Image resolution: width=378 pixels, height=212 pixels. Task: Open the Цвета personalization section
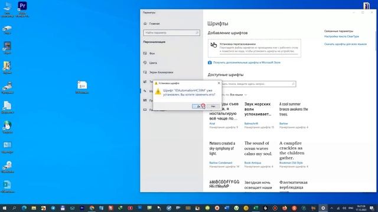[153, 63]
